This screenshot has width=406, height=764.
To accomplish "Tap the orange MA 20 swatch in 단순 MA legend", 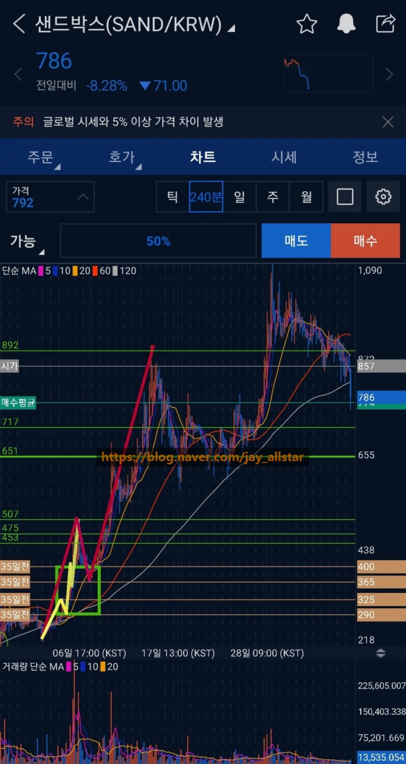I will tap(75, 271).
